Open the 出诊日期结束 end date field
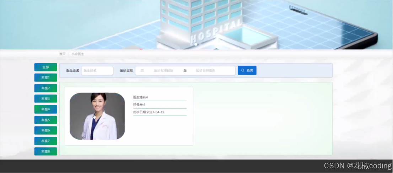Screen dimensions: 393x173 (205, 70)
